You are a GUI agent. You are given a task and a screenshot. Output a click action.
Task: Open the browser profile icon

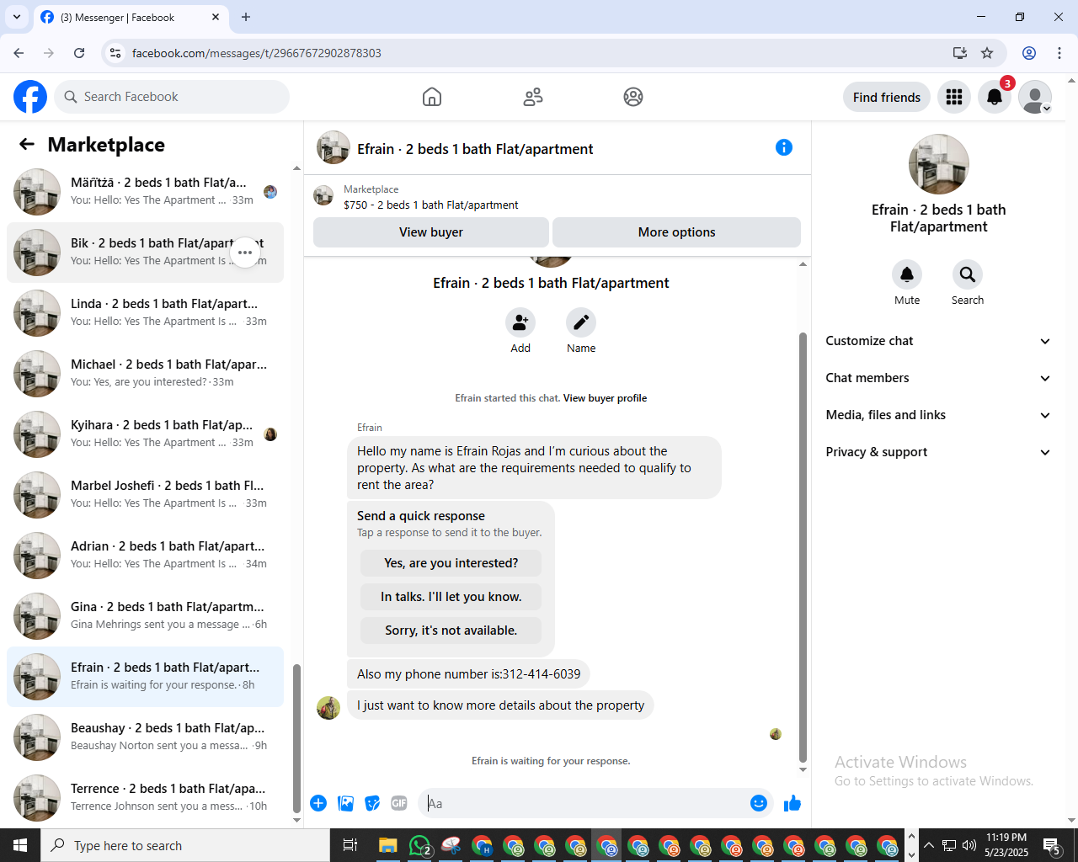click(x=1029, y=53)
